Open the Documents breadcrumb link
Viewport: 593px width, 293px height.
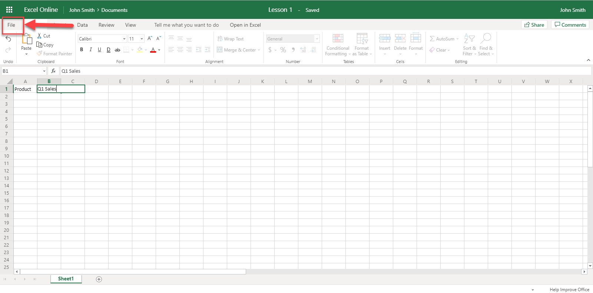tap(114, 10)
